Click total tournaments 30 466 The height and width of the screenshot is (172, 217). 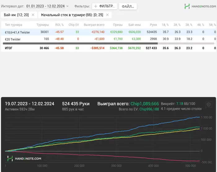44,48
